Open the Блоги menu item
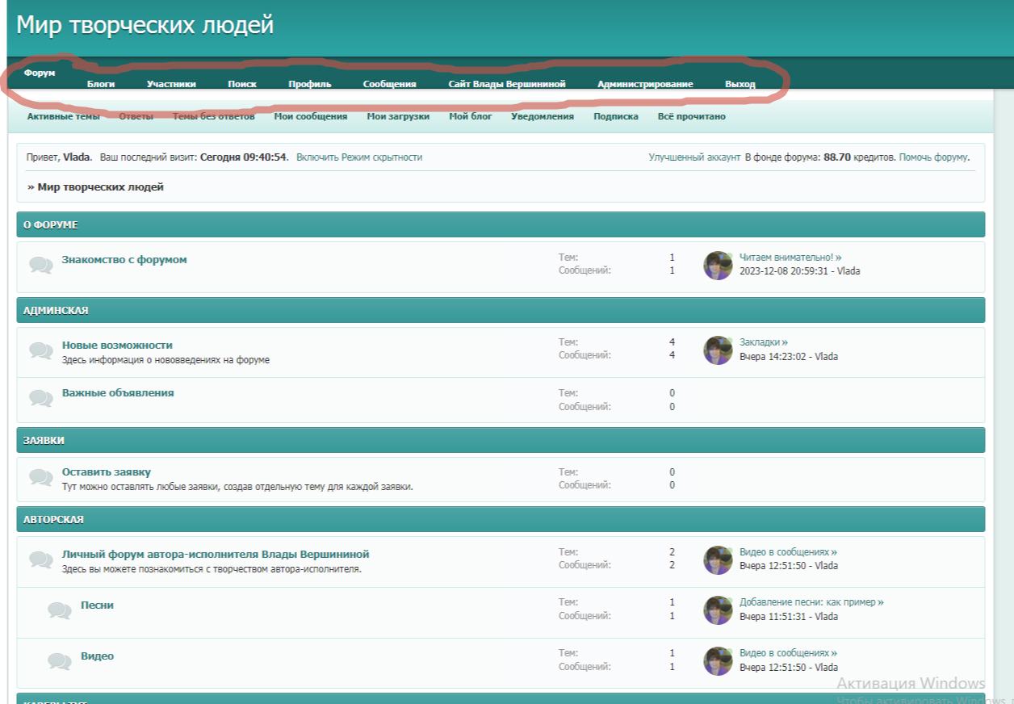This screenshot has height=704, width=1014. (x=101, y=84)
